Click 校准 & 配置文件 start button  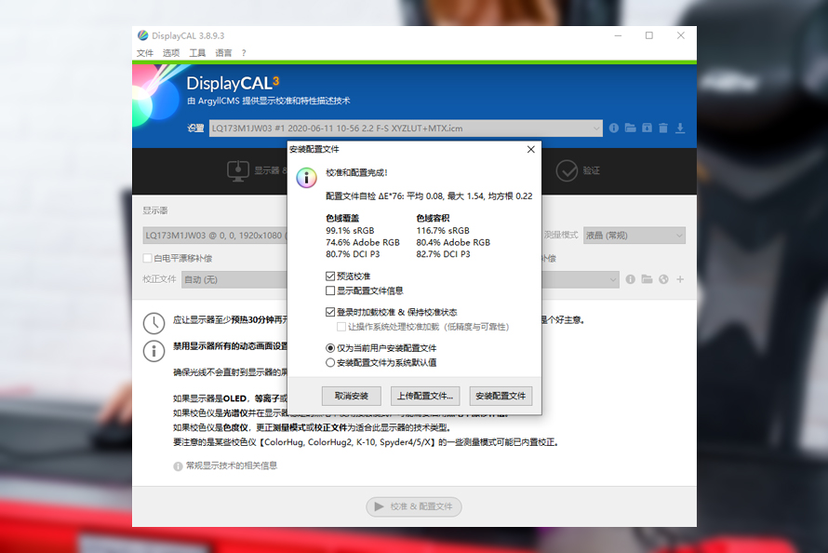point(414,506)
